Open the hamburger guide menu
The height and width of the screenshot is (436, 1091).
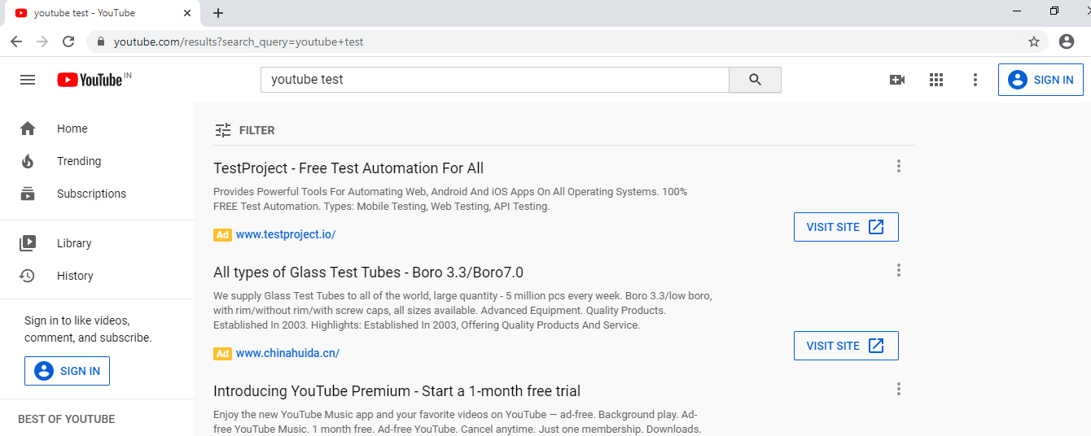28,80
